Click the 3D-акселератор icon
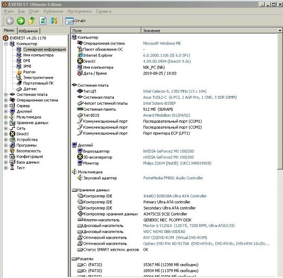Image resolution: width=283 pixels, height=278 pixels. tap(80, 157)
